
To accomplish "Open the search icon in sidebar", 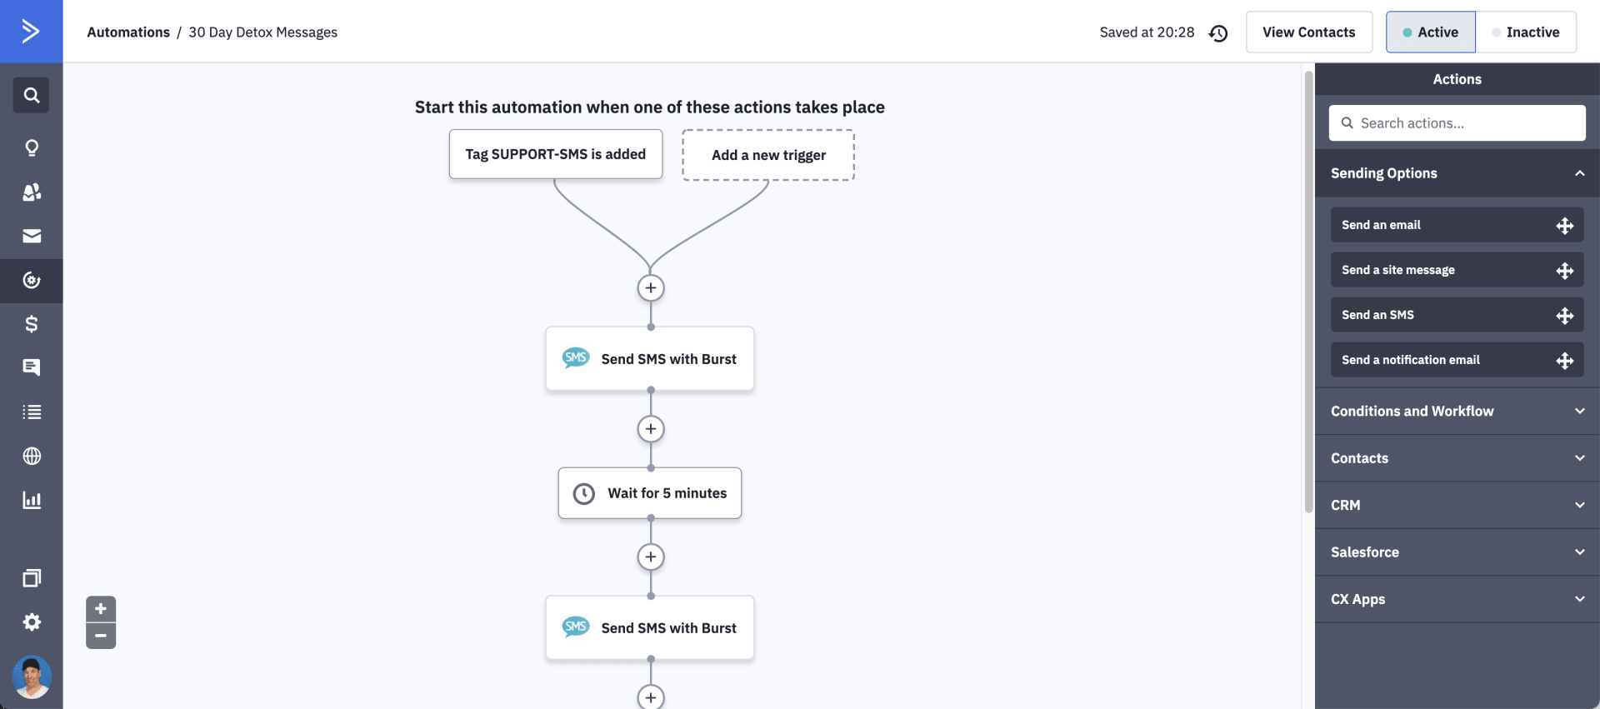I will (x=32, y=95).
